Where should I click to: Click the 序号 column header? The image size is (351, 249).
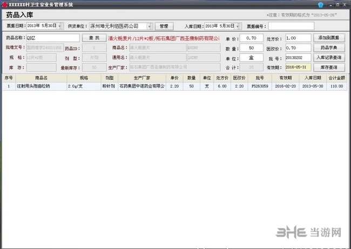tap(9, 78)
